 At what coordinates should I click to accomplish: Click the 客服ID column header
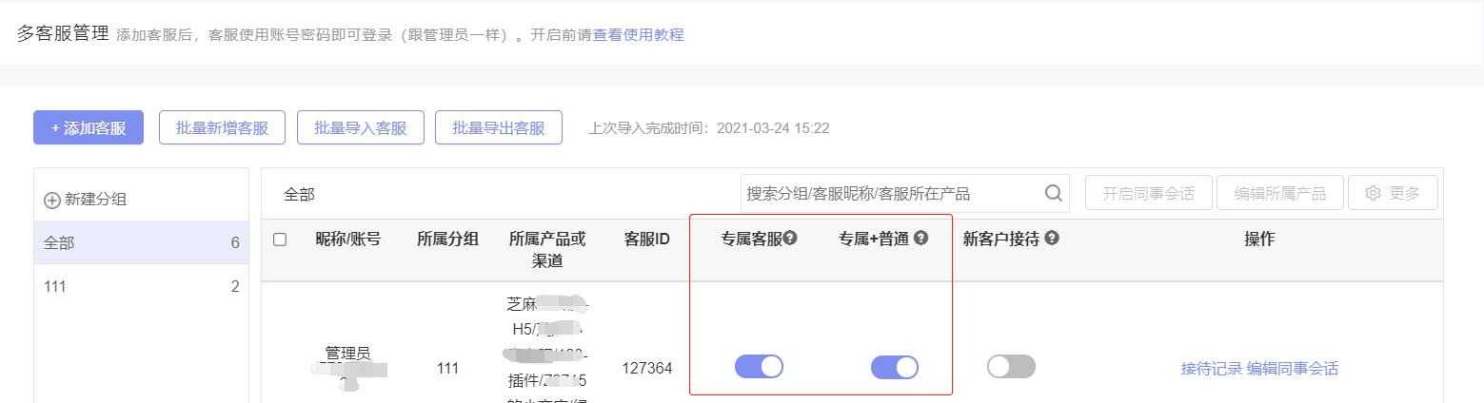pos(646,240)
